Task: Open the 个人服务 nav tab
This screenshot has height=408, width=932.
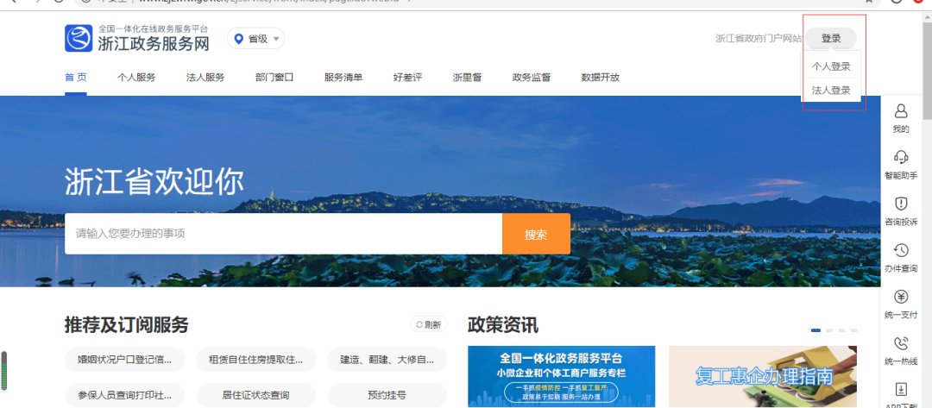Action: [x=136, y=78]
